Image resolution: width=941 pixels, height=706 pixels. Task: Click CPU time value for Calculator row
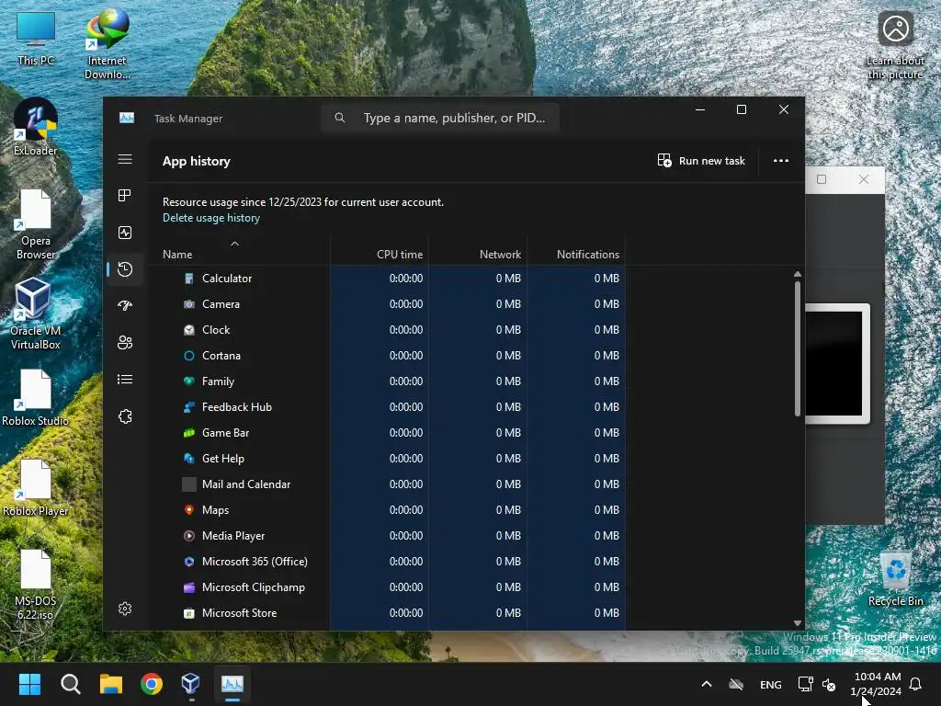coord(406,279)
